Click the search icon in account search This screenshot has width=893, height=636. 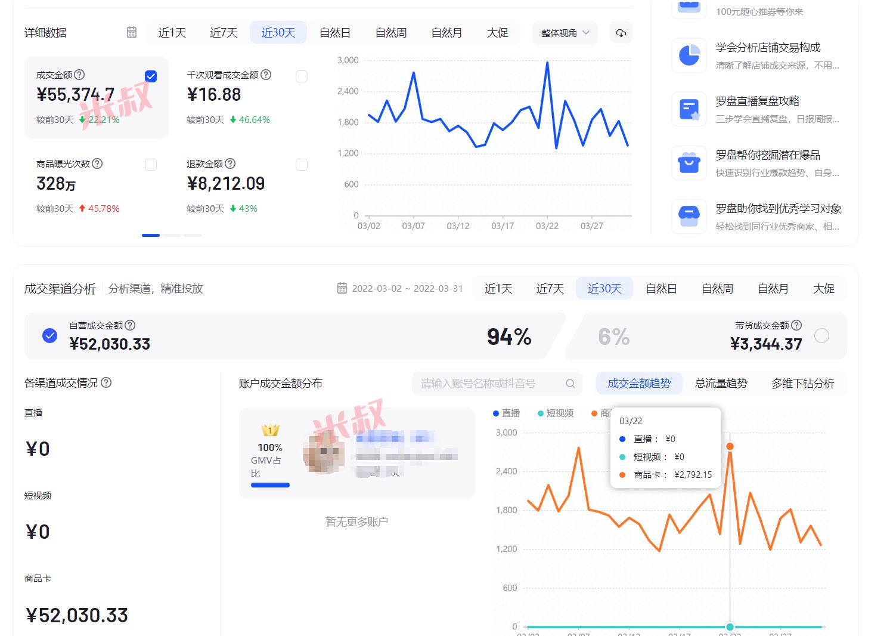pyautogui.click(x=570, y=384)
